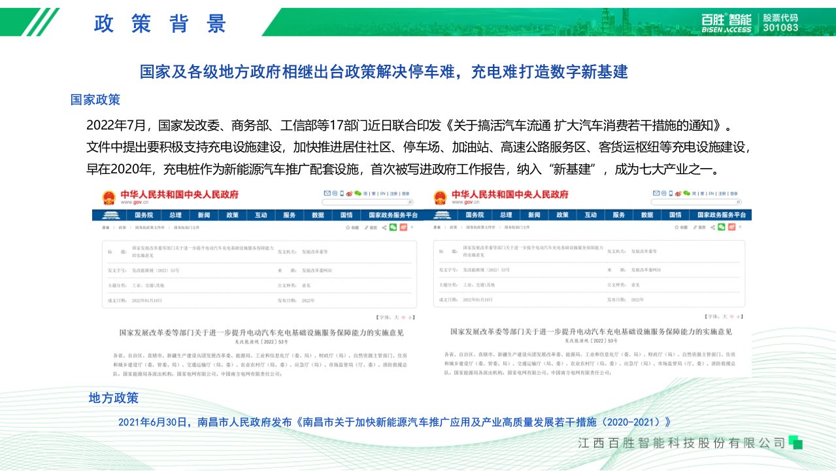This screenshot has height=471, width=836.
Task: Click the green WeChat share button in left webpage
Action: tap(393, 227)
